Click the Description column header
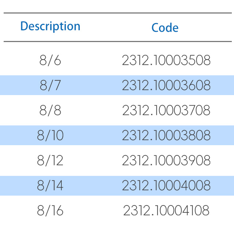 50,26
